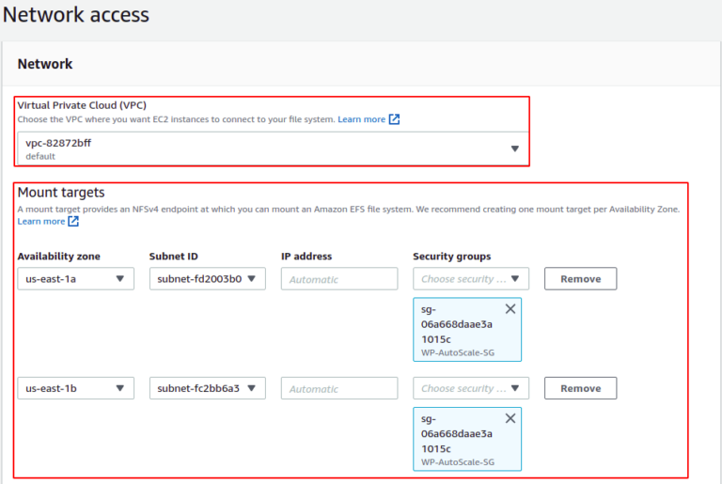Image resolution: width=722 pixels, height=484 pixels.
Task: Open the subnet-fd2003b0 subnet dropdown
Action: (x=207, y=278)
